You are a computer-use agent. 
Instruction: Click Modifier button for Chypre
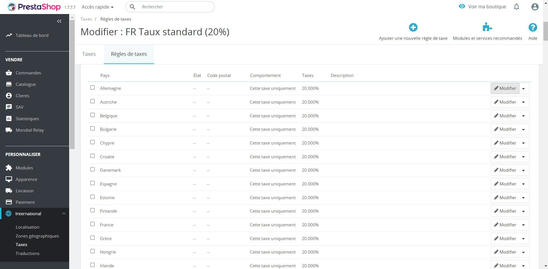[505, 143]
